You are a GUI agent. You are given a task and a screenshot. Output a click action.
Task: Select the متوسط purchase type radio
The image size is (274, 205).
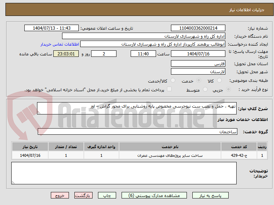(x=205, y=89)
